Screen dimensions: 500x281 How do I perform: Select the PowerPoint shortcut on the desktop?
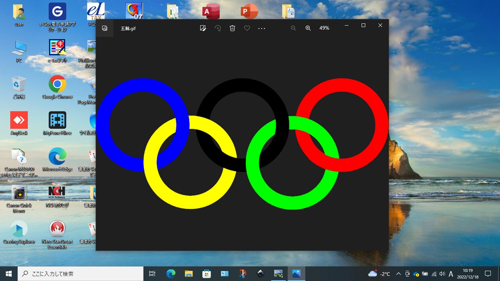point(249,11)
